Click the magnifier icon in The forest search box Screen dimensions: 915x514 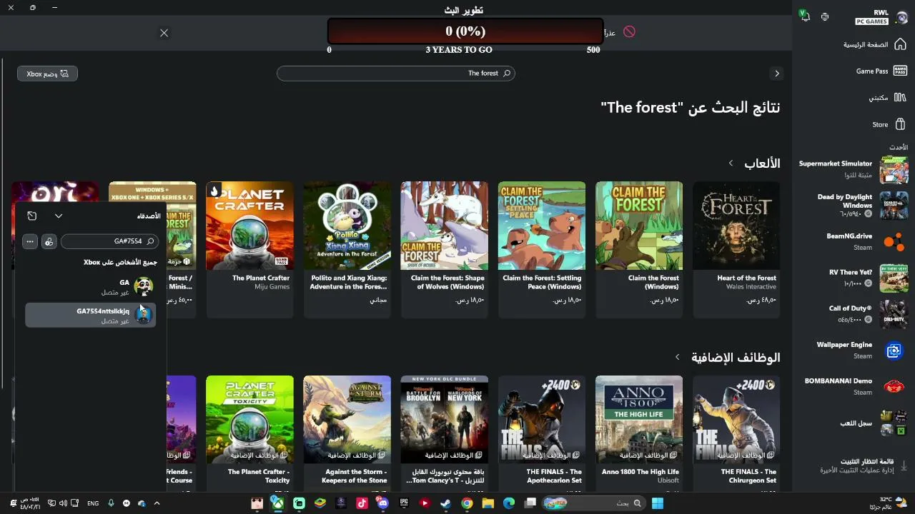point(507,73)
